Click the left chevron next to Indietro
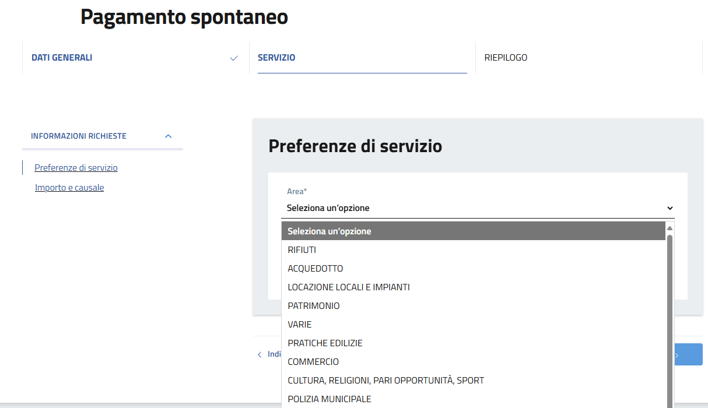The width and height of the screenshot is (708, 408). 260,354
